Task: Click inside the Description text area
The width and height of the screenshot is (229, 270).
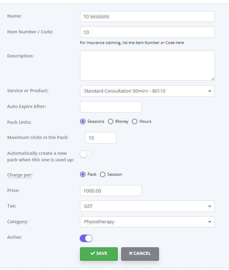Action: [x=147, y=66]
